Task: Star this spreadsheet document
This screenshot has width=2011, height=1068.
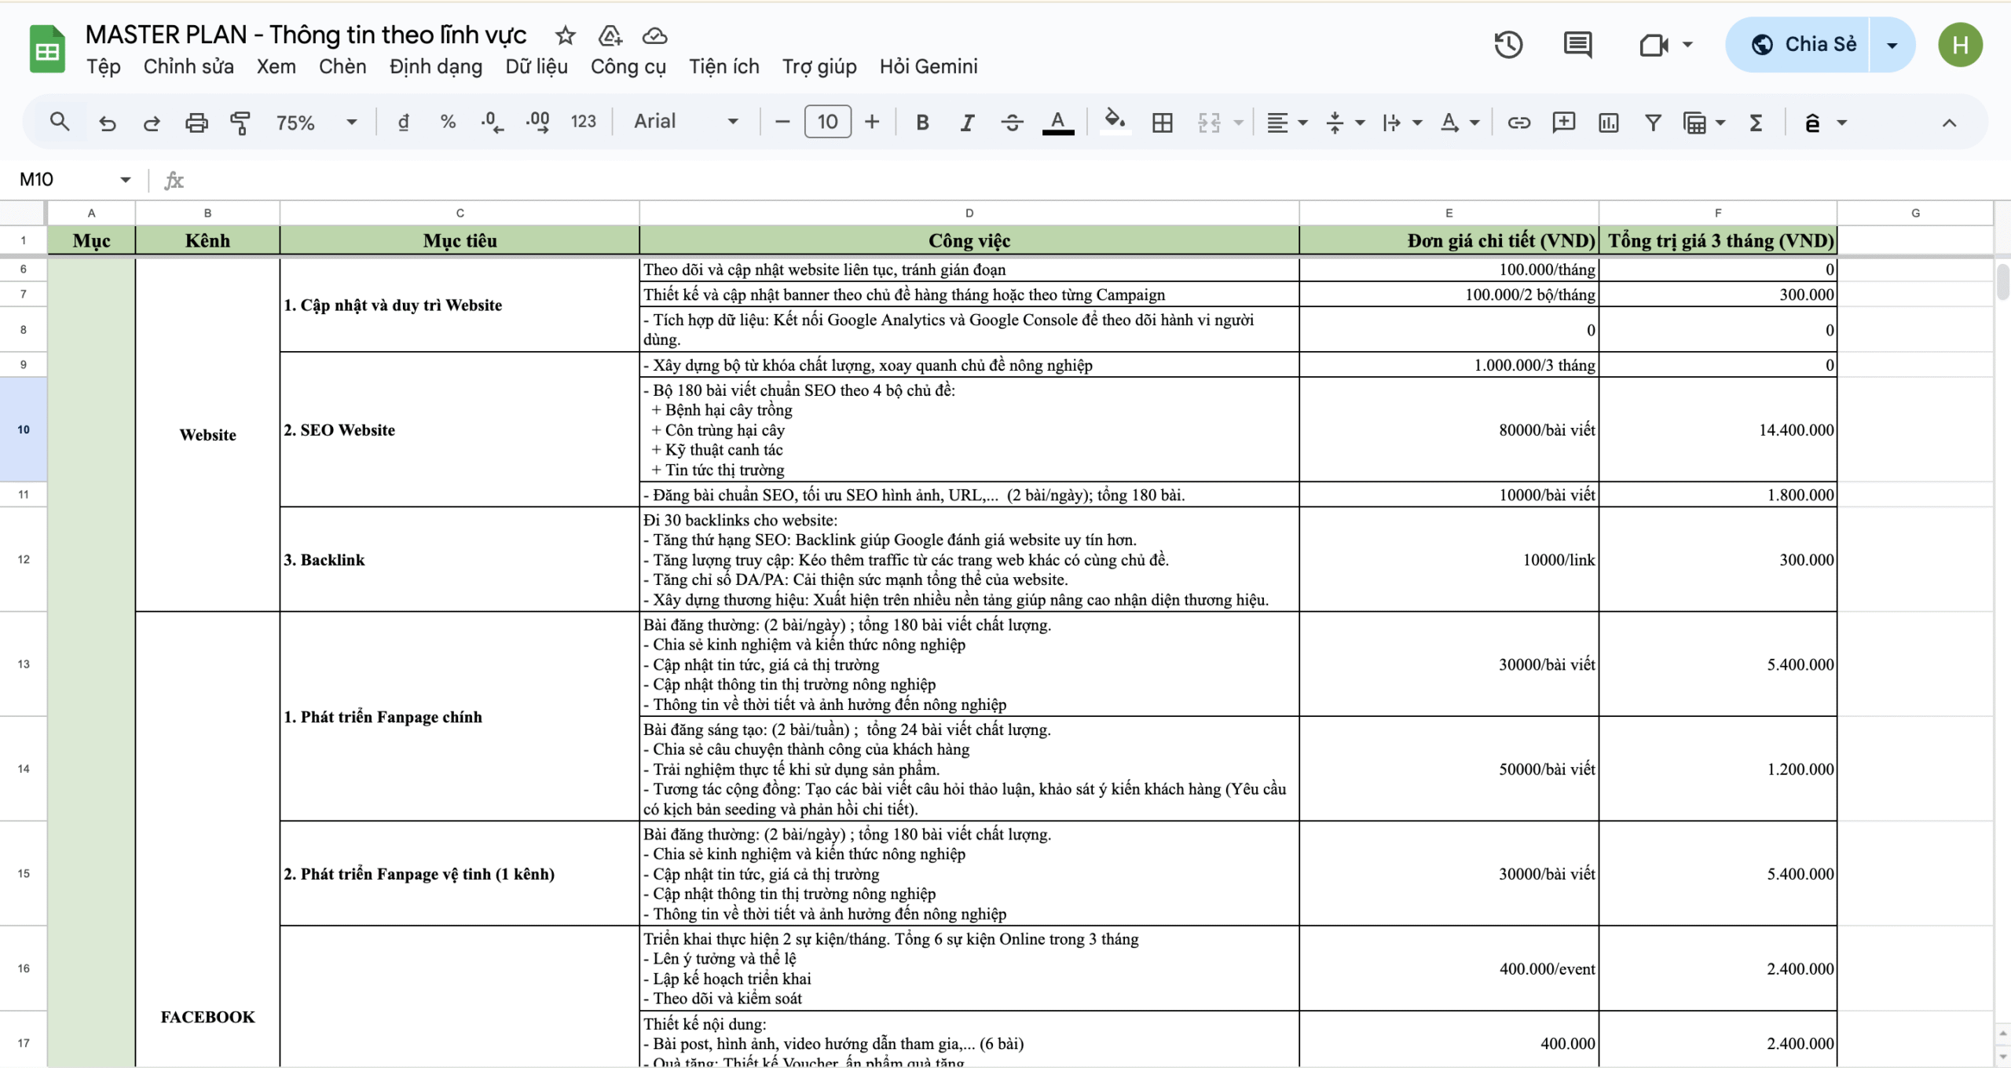Action: (565, 35)
